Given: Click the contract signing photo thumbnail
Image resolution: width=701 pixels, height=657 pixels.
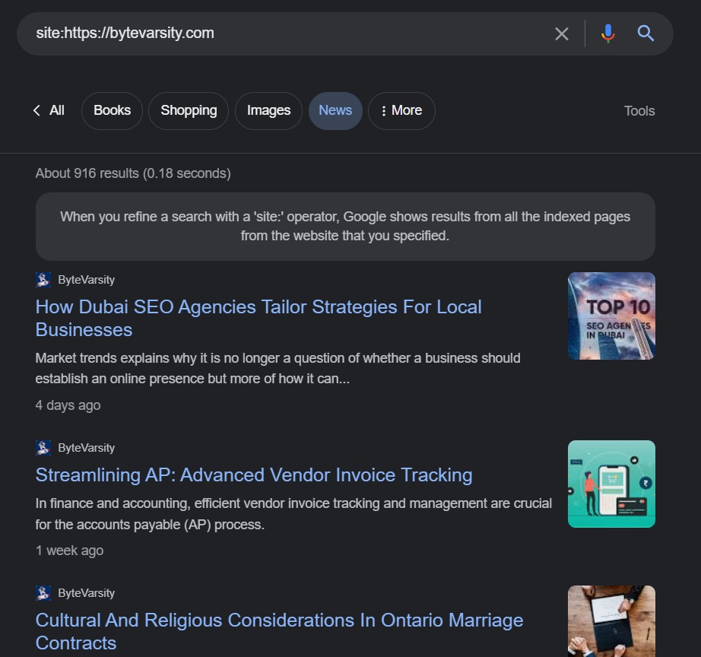Looking at the screenshot, I should 611,621.
